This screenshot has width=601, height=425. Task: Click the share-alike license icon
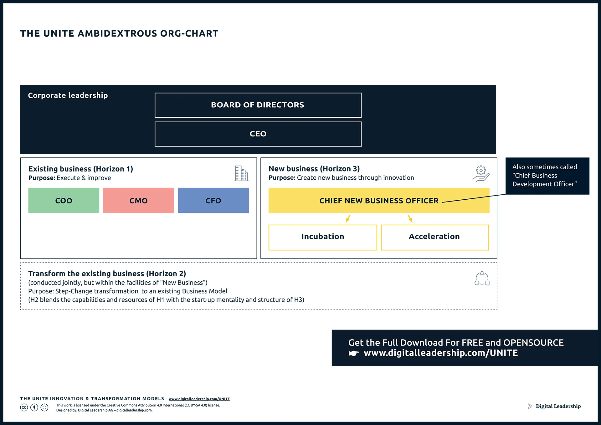click(x=45, y=407)
